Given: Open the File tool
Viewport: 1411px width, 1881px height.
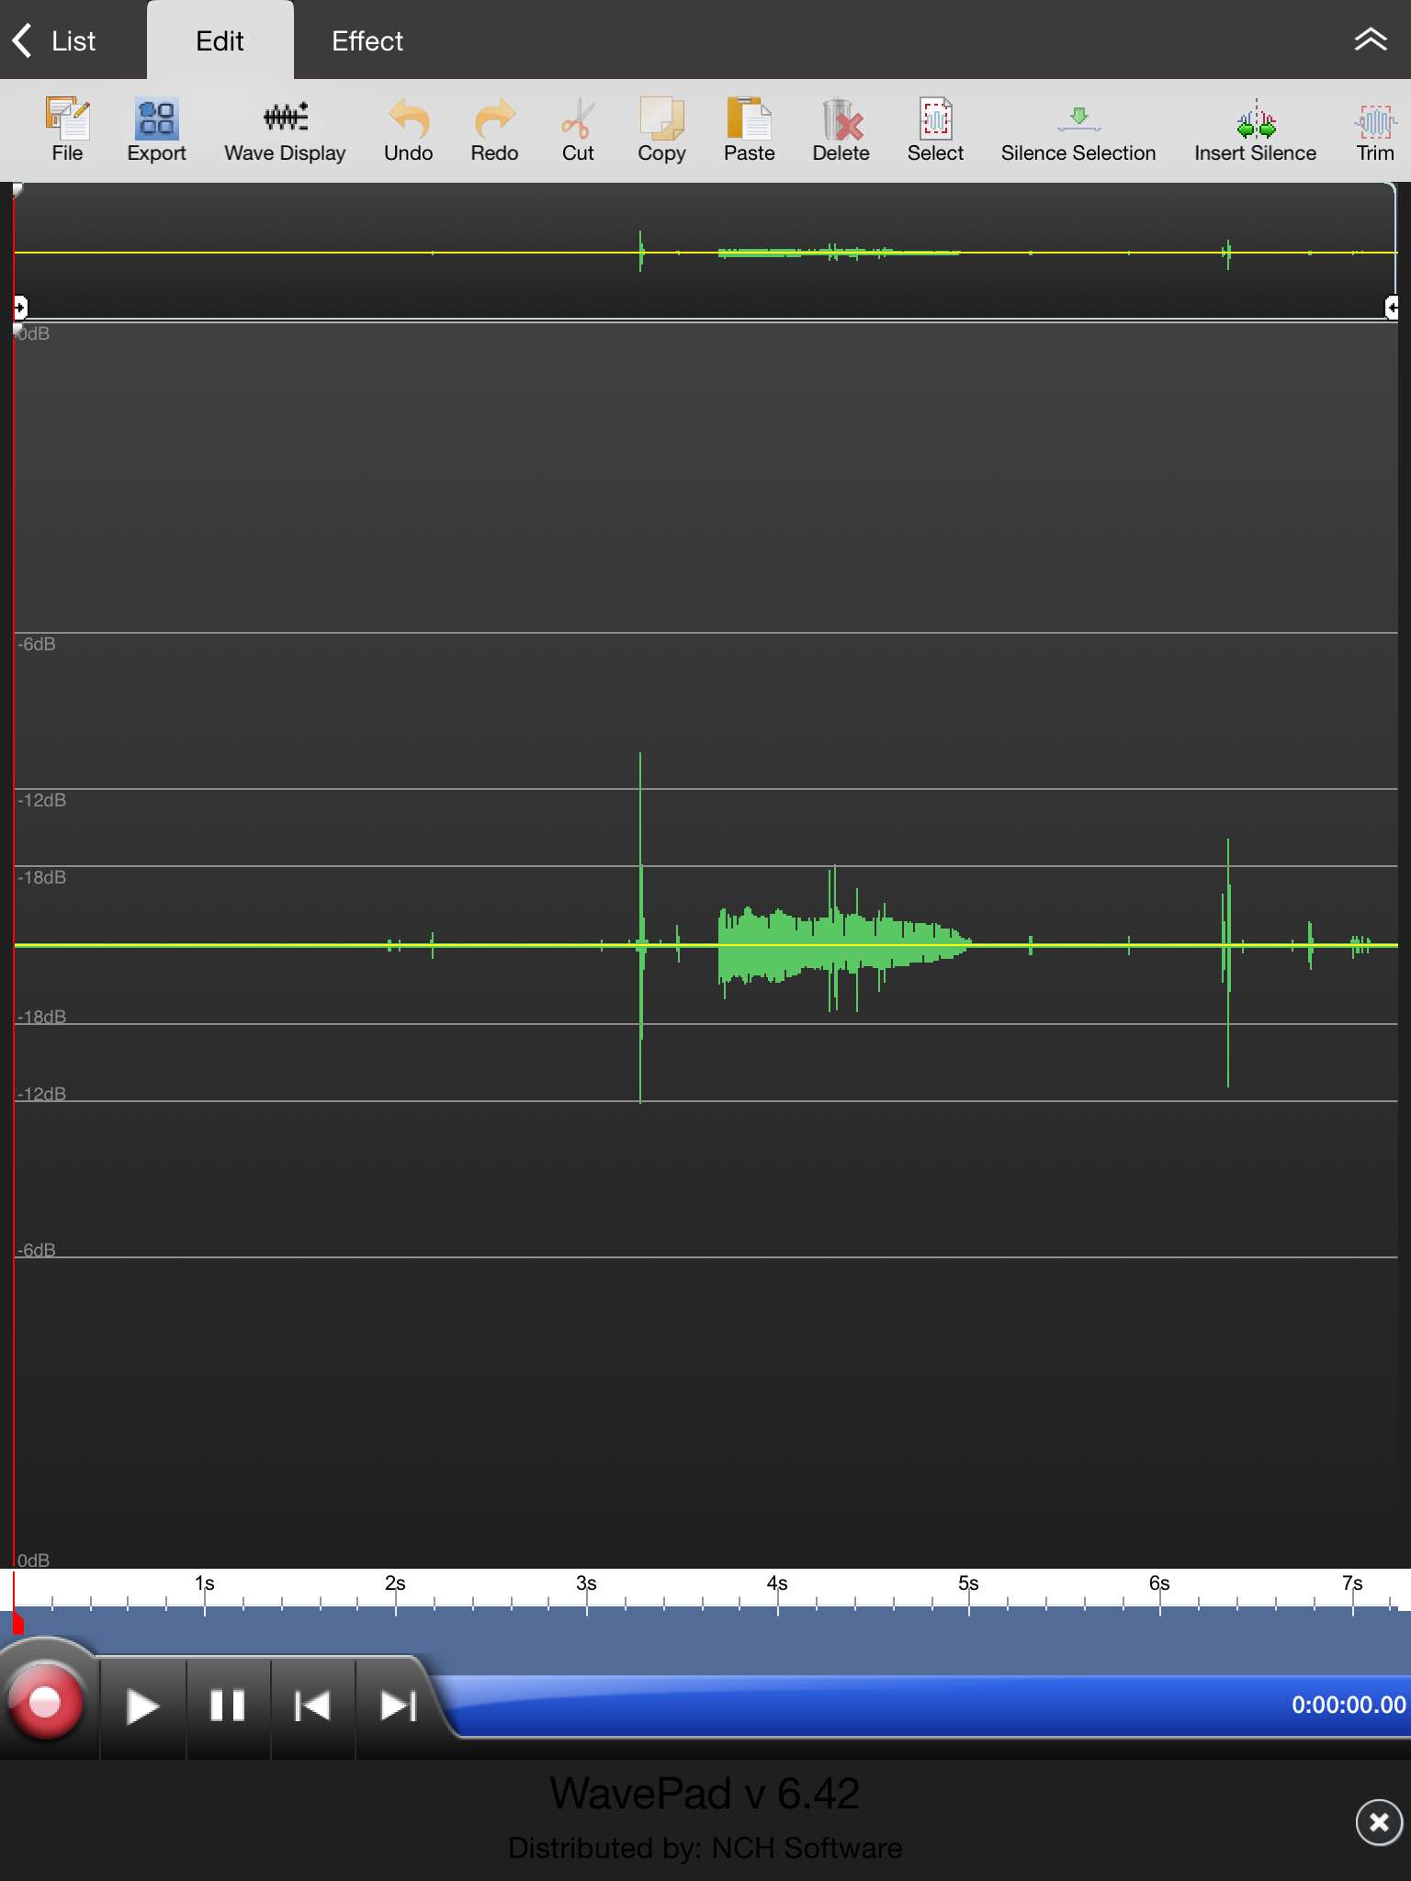Looking at the screenshot, I should tap(67, 130).
